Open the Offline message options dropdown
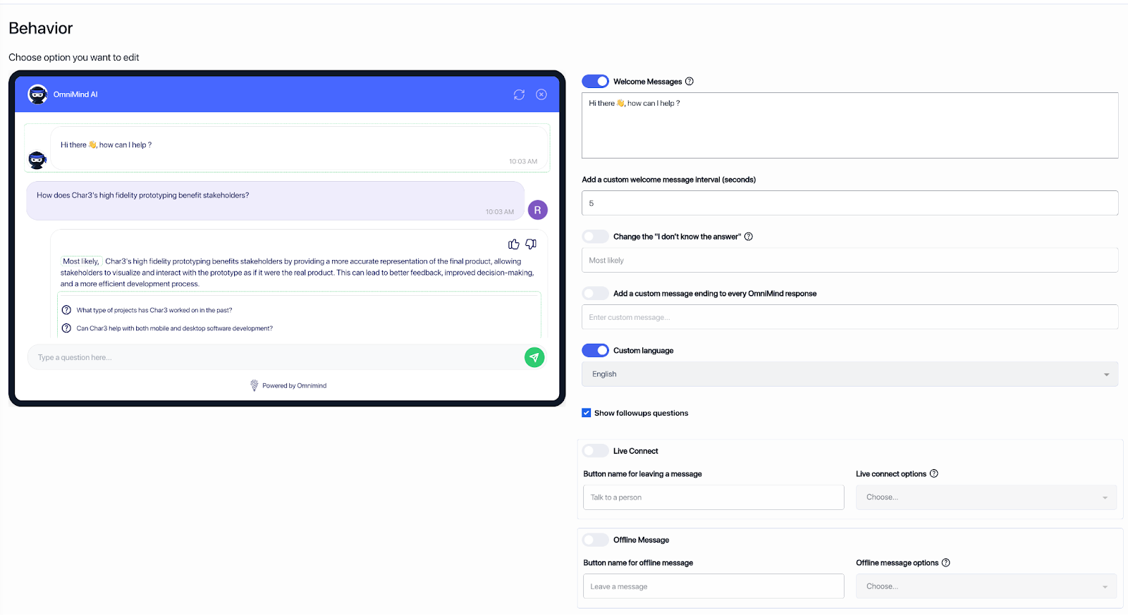The image size is (1128, 615). click(x=986, y=586)
